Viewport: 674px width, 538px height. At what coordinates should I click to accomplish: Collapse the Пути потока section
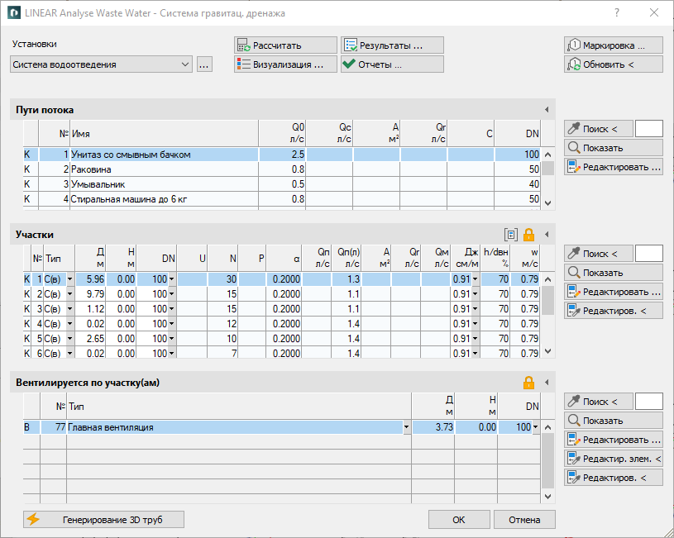pyautogui.click(x=547, y=110)
